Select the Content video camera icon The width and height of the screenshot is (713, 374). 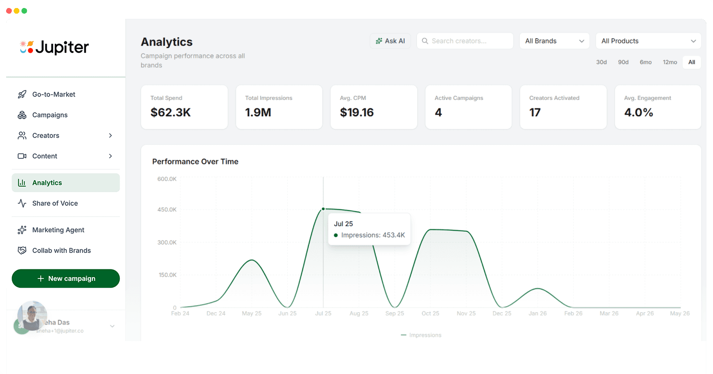[22, 156]
